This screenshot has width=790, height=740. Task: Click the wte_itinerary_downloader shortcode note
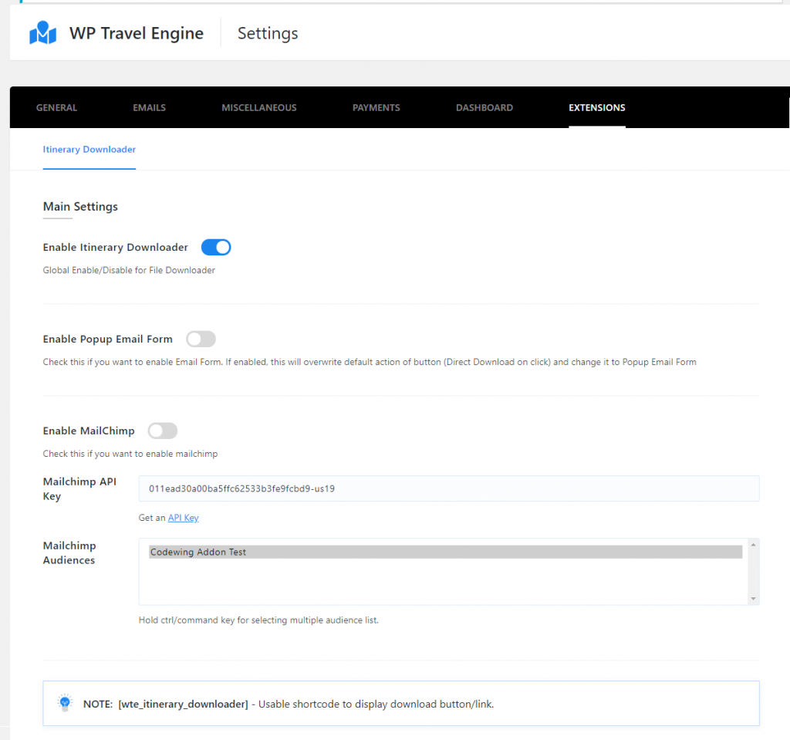pyautogui.click(x=184, y=703)
